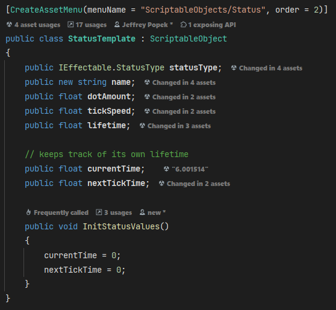Click the Jeffrey Popek author hint
Screen dimensions: 336x310
tap(143, 25)
